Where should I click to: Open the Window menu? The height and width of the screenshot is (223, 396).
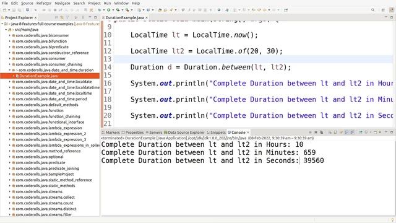[x=121, y=3]
